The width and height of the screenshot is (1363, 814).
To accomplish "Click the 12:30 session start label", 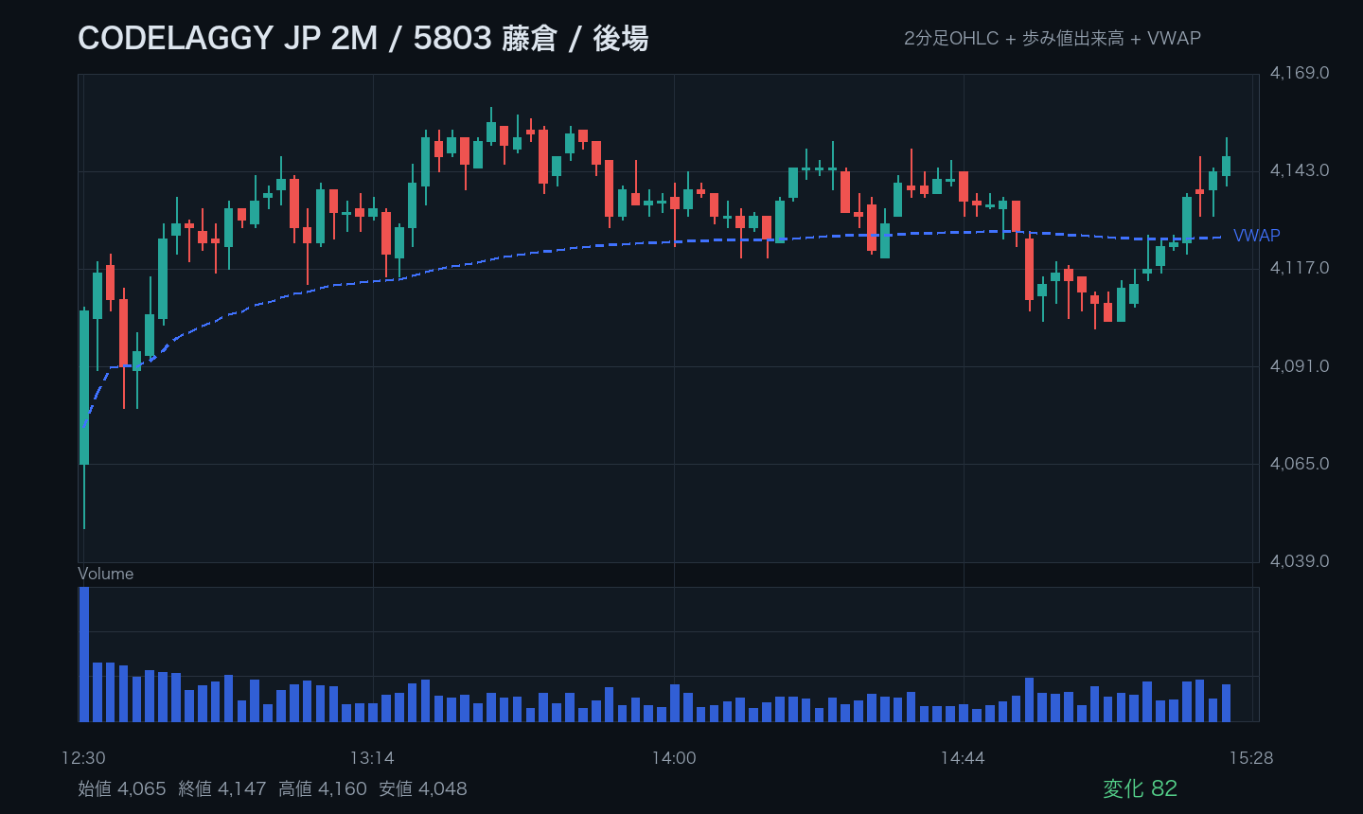I will point(83,758).
